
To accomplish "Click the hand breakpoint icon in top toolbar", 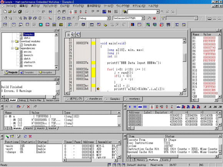I will pyautogui.click(x=59, y=12).
